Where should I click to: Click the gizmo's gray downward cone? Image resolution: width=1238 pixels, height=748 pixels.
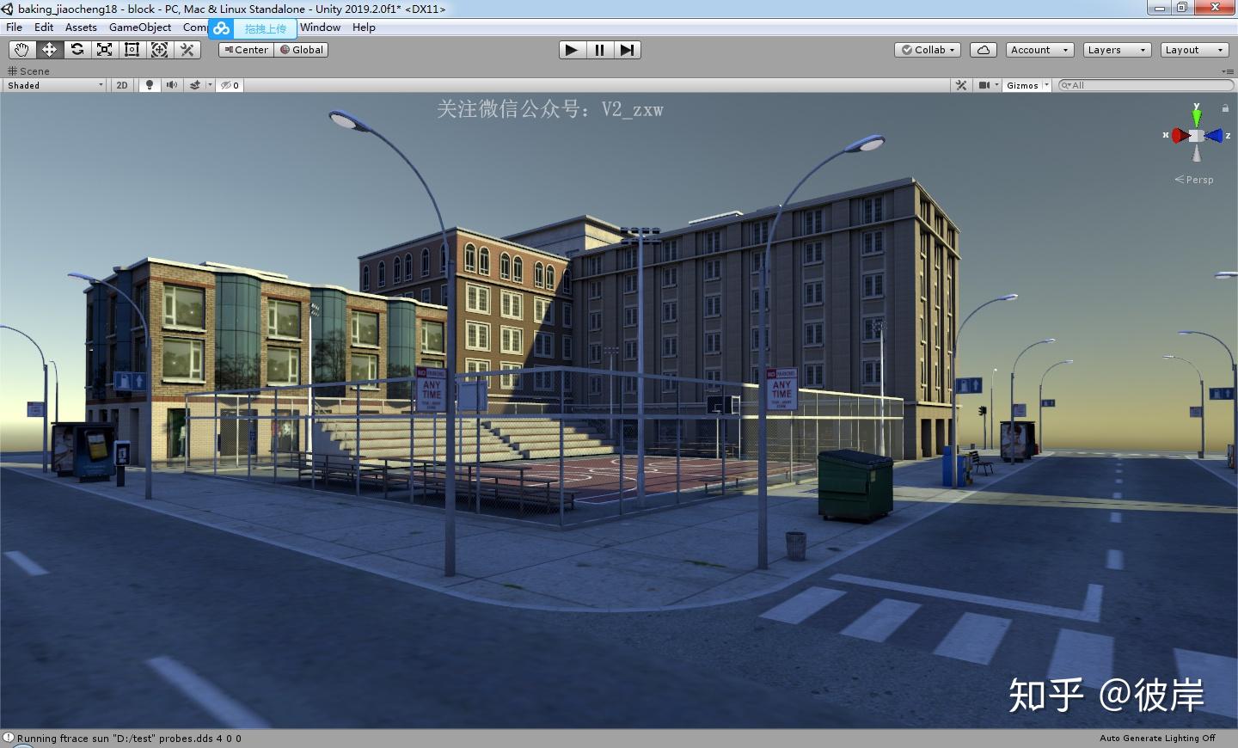point(1197,153)
